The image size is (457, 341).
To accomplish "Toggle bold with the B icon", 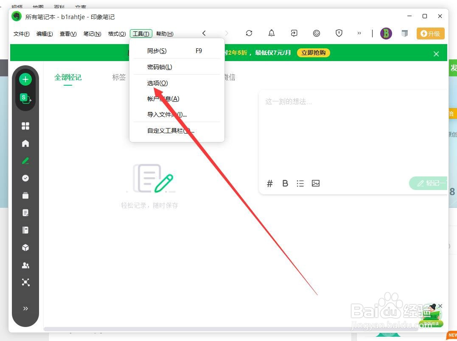I will (x=285, y=183).
